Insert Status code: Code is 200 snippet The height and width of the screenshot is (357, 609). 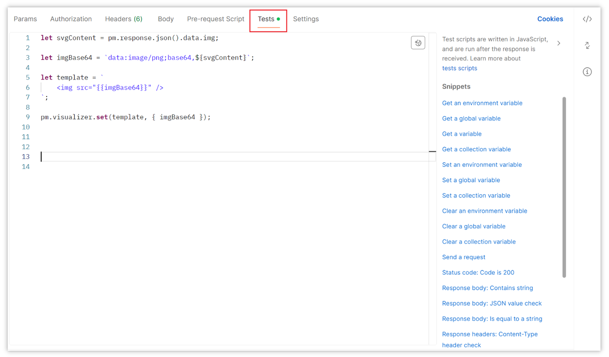pos(478,272)
